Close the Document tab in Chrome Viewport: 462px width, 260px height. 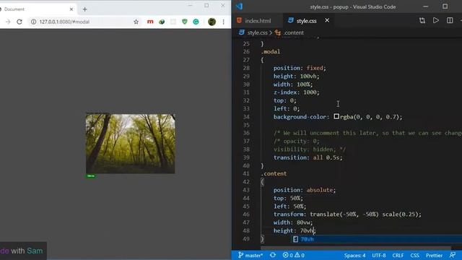[71, 9]
